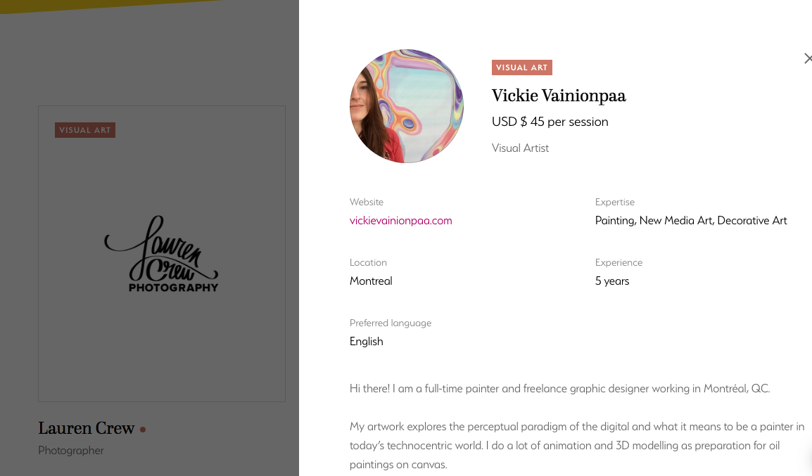Click the VISUAL ART tag on Lauren Crew's card
The width and height of the screenshot is (812, 476).
click(84, 129)
